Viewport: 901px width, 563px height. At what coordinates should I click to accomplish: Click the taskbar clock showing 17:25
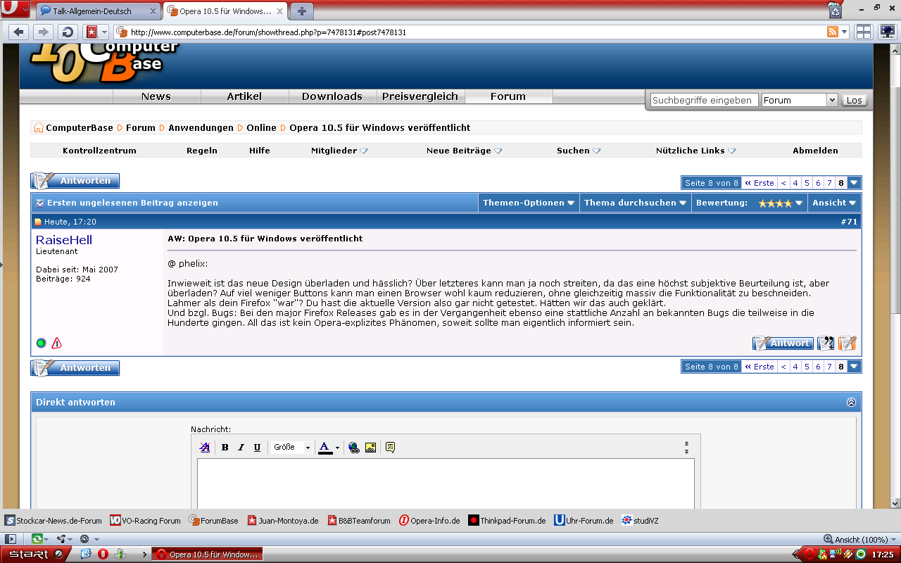click(x=883, y=555)
